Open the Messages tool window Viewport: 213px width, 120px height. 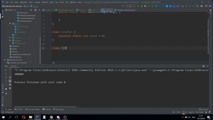point(59,109)
